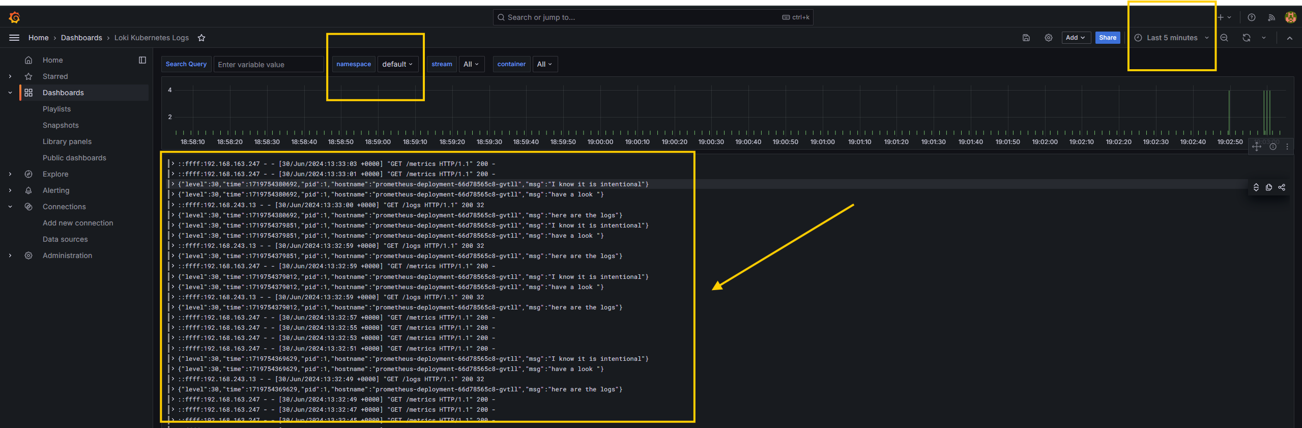Expand log row with 13:32:57 metrics request
Screen dimensions: 1302x428
pyautogui.click(x=173, y=318)
